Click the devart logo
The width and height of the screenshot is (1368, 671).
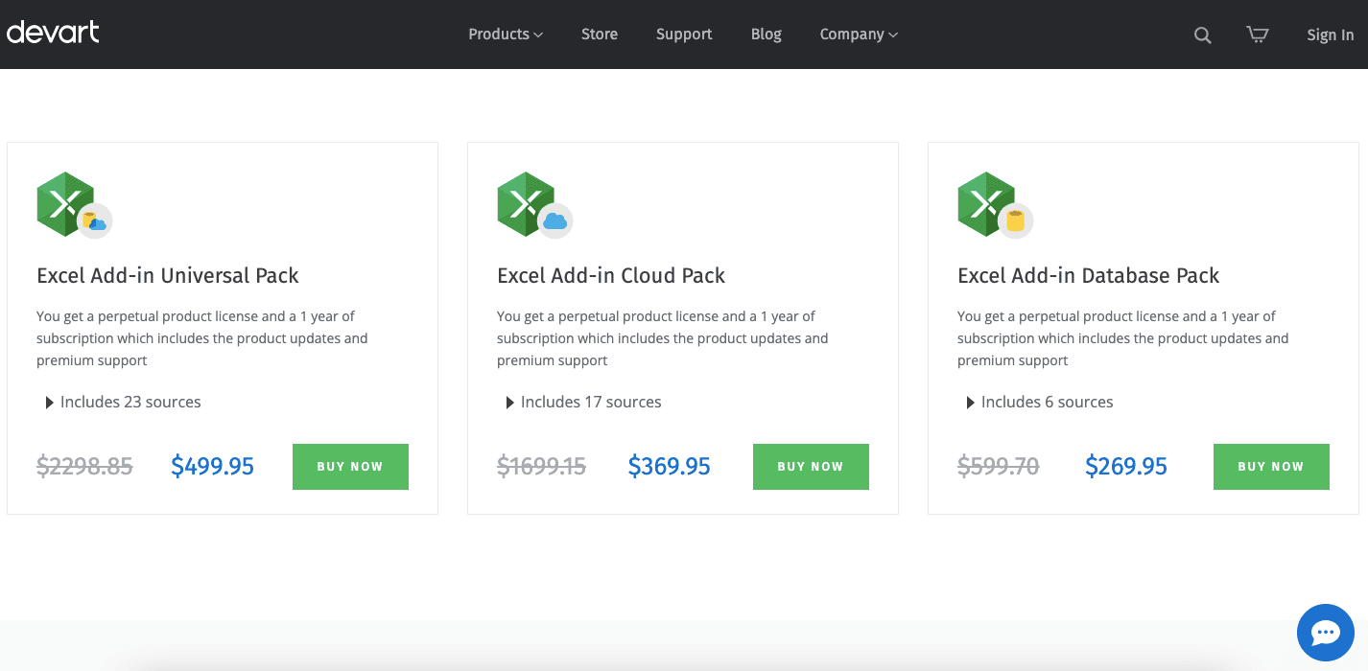(53, 33)
